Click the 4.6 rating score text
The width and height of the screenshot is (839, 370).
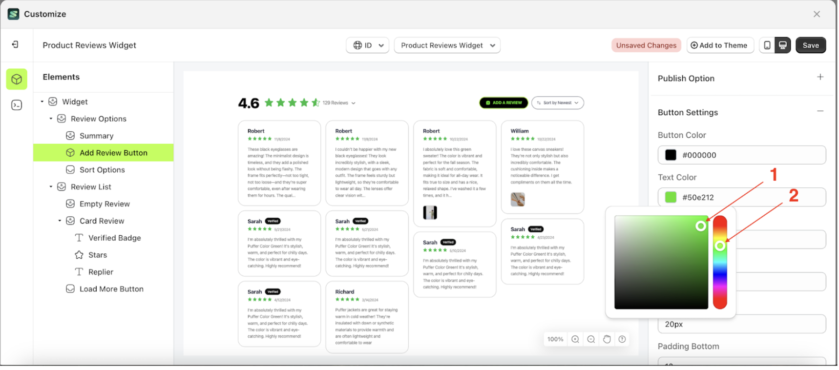point(249,103)
